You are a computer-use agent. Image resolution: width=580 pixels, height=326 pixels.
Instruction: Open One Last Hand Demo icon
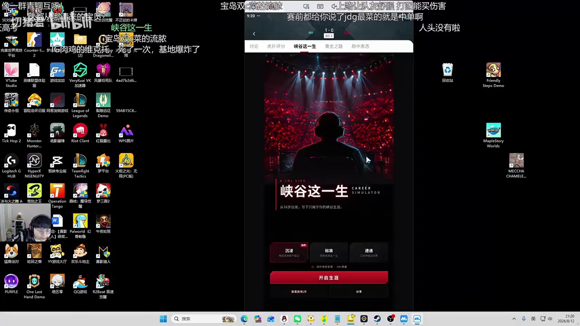[34, 287]
